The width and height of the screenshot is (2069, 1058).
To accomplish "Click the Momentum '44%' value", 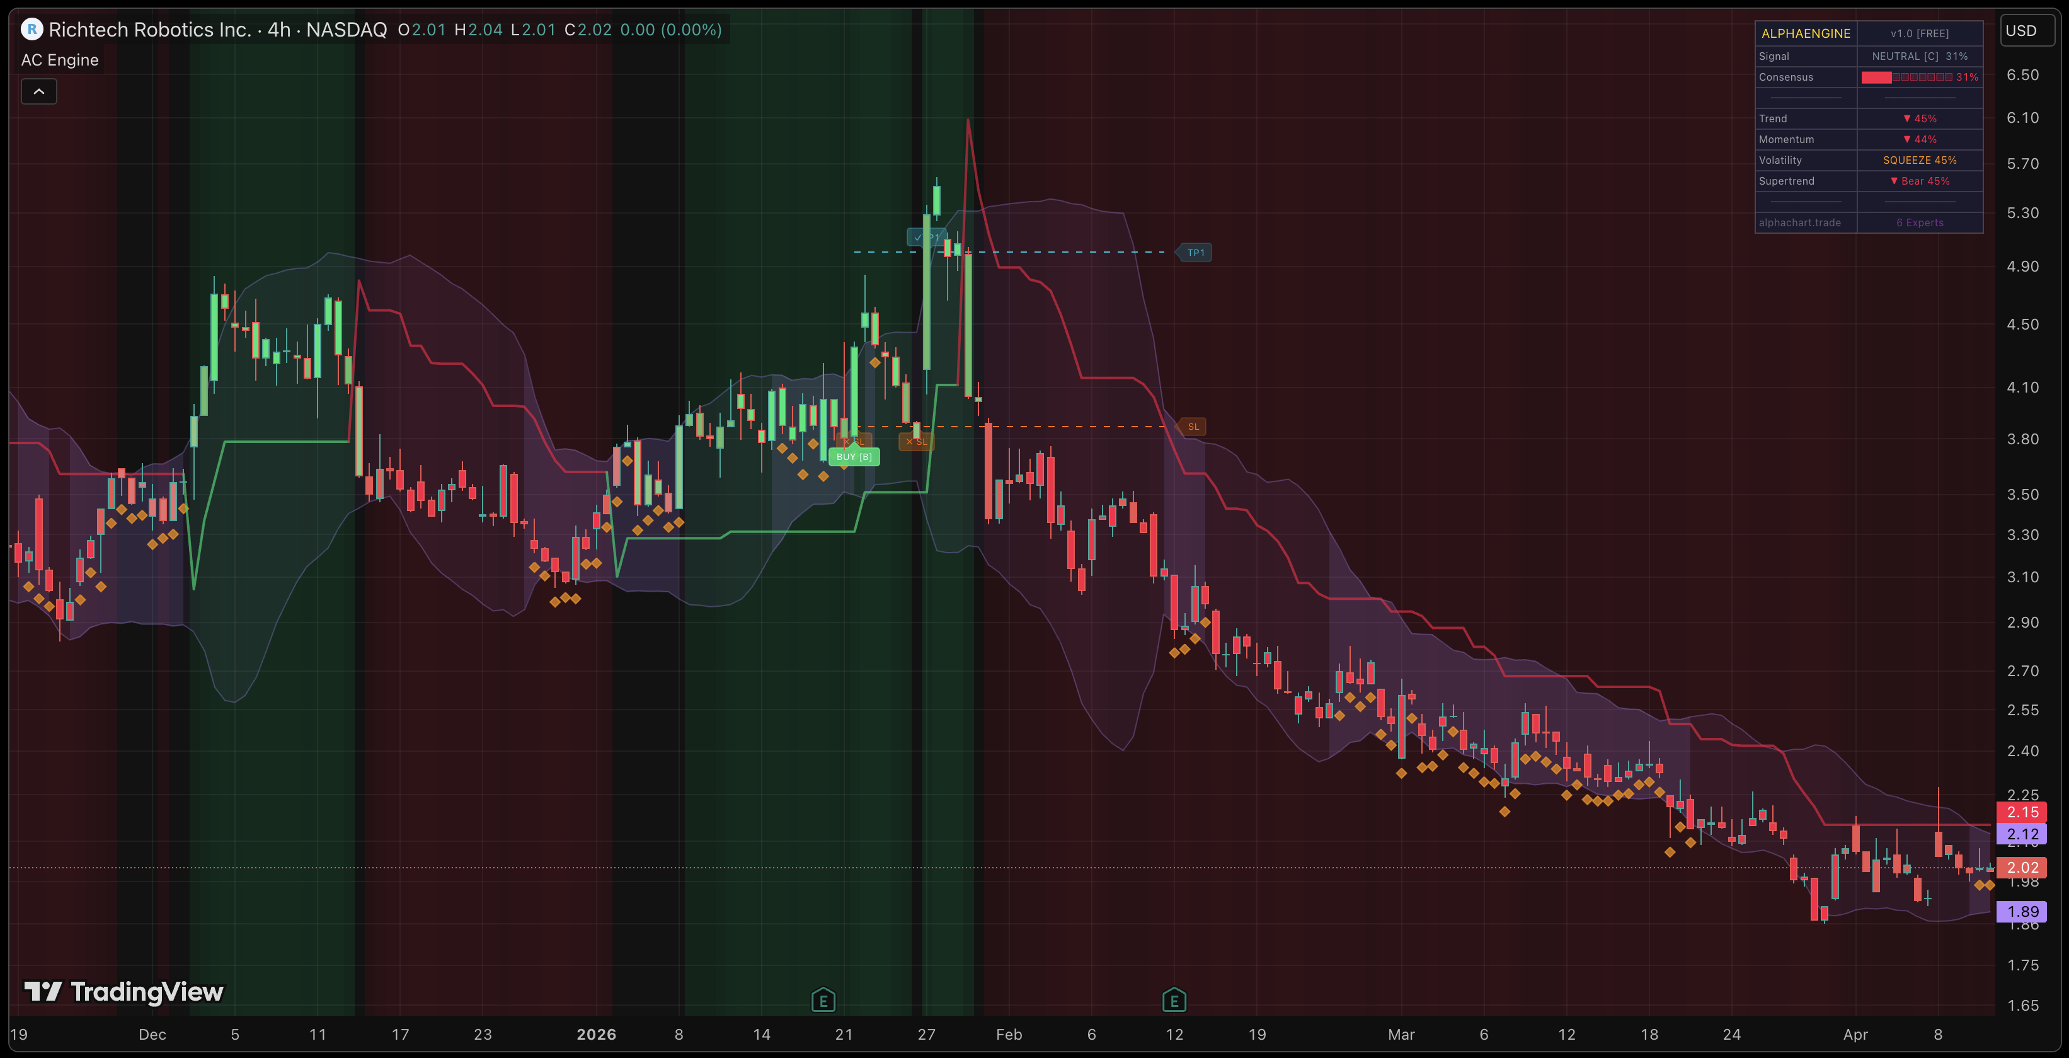I will point(1920,140).
